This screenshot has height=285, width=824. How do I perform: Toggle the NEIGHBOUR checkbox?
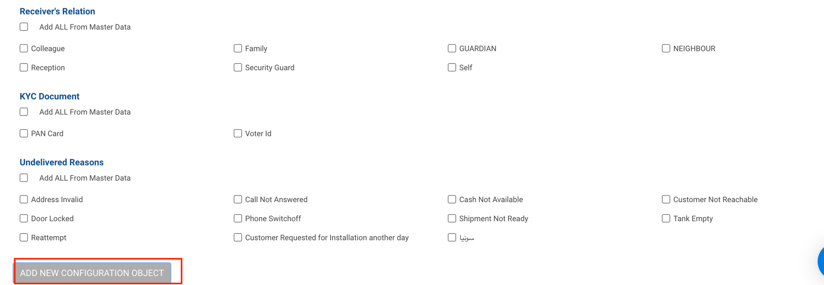[666, 49]
